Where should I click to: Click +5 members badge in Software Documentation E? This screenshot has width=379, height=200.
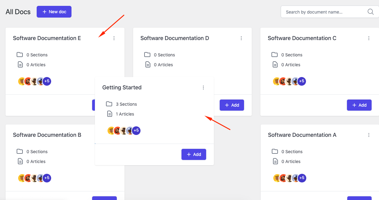coord(47,81)
